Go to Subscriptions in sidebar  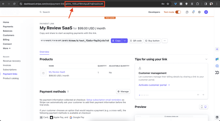(x=10, y=69)
